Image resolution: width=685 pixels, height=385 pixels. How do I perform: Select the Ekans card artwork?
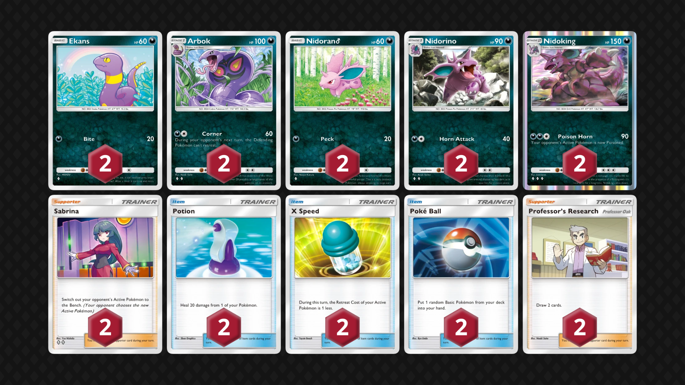[x=105, y=76]
